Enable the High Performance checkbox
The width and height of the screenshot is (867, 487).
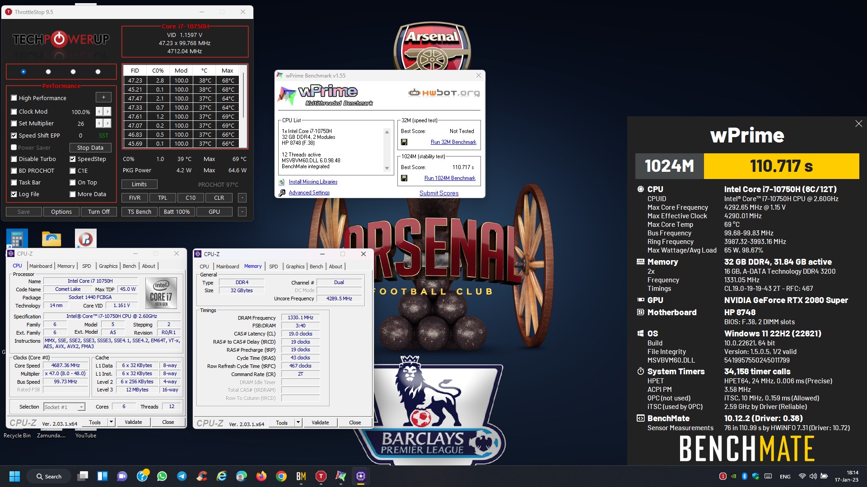click(x=14, y=98)
